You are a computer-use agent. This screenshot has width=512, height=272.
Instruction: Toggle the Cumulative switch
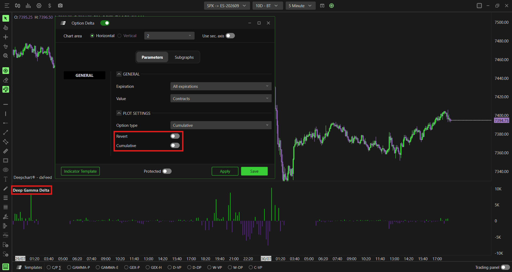point(175,145)
